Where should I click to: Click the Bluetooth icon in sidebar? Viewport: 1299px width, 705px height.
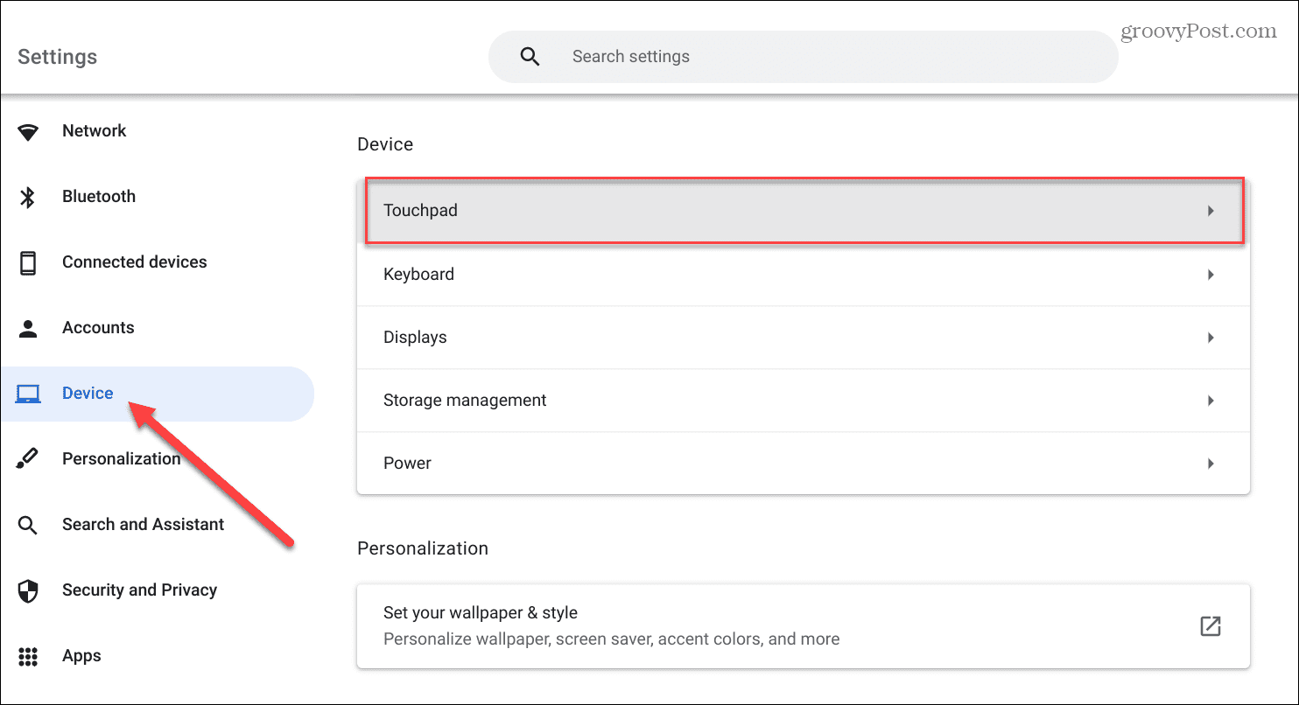pos(28,198)
